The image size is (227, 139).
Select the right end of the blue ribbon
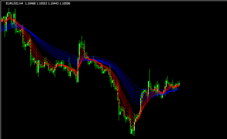(x=178, y=89)
